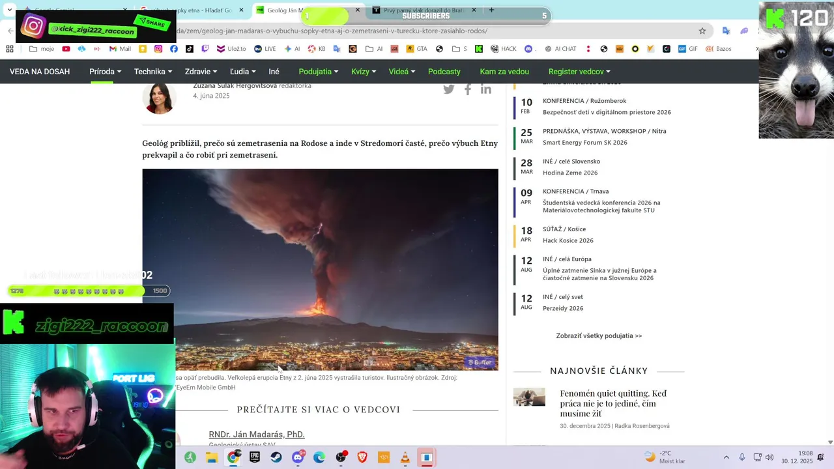Open the Discord bookmark icon

pyautogui.click(x=528, y=49)
